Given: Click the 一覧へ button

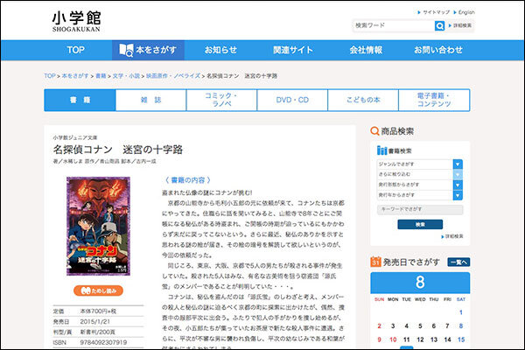Looking at the screenshot, I should coord(458,262).
